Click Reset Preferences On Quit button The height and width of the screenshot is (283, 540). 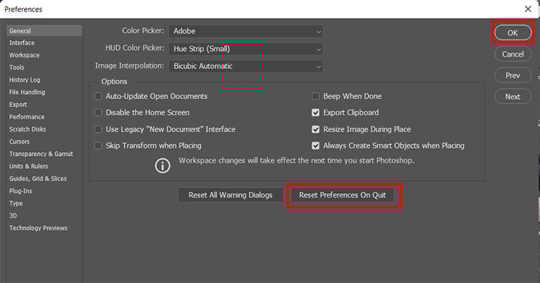(x=342, y=195)
